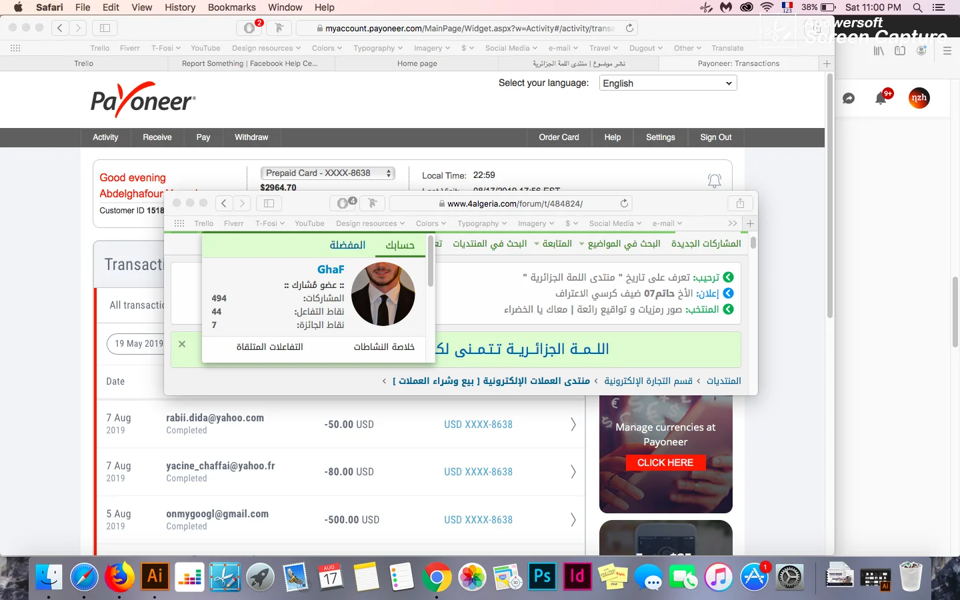Switch to the Report Something Facebook tab
960x600 pixels.
click(x=250, y=63)
